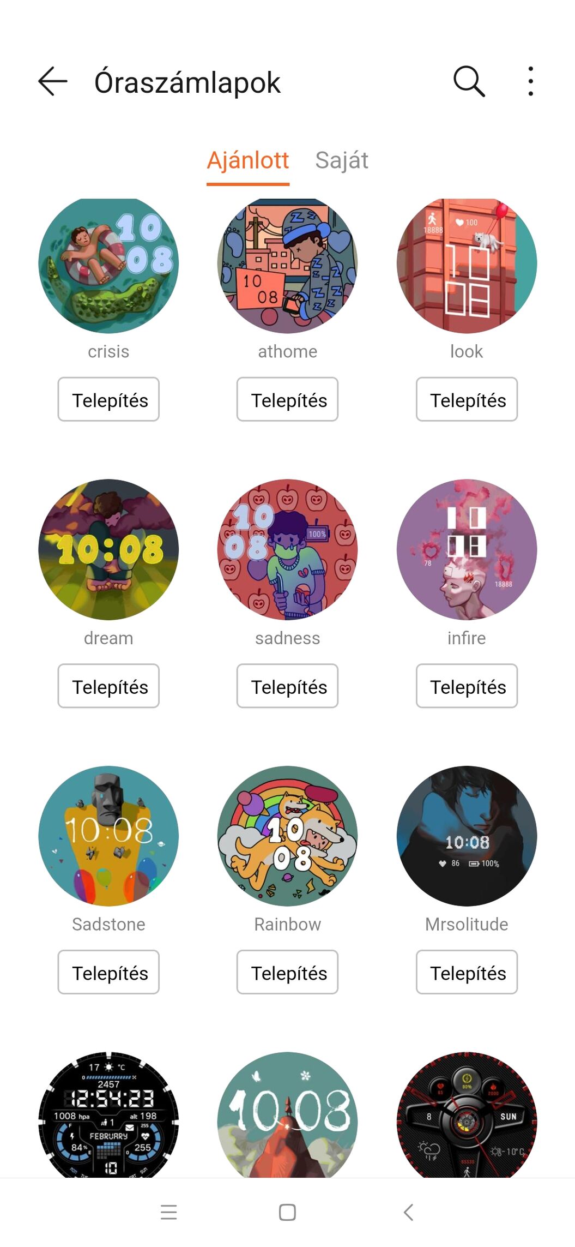Switch to the Saját tab
The width and height of the screenshot is (575, 1247).
pos(342,160)
